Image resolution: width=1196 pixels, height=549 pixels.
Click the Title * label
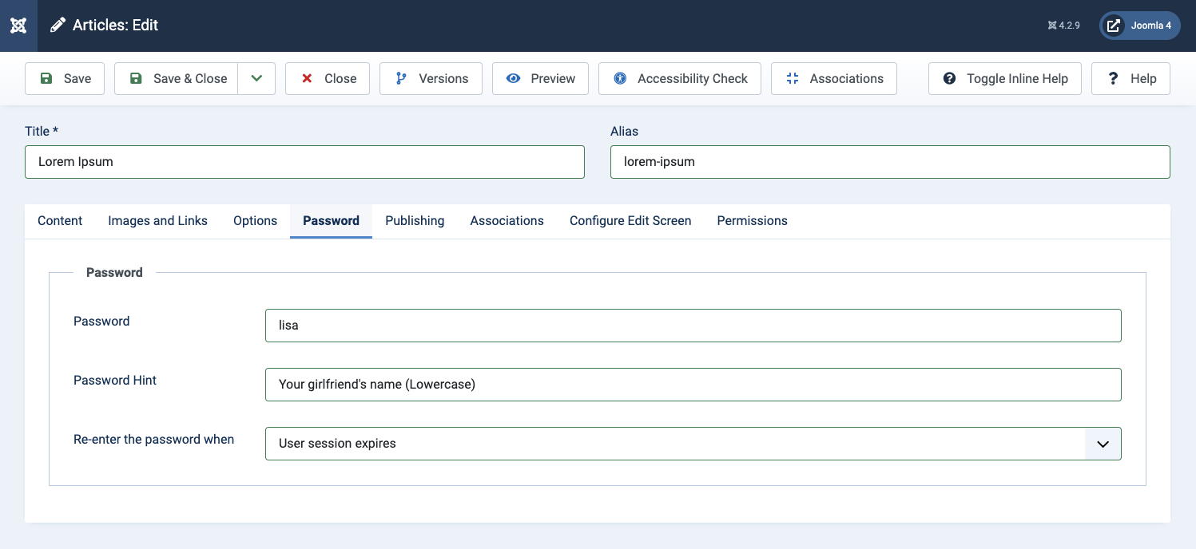pyautogui.click(x=42, y=131)
